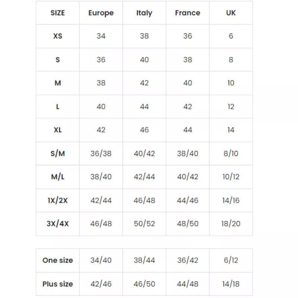Select UK value 8/10 for S/M
This screenshot has width=298, height=298.
tap(231, 153)
